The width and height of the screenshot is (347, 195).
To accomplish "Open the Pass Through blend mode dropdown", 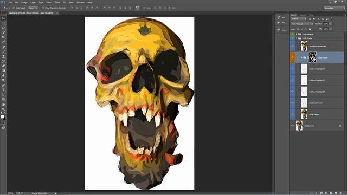I will click(302, 24).
